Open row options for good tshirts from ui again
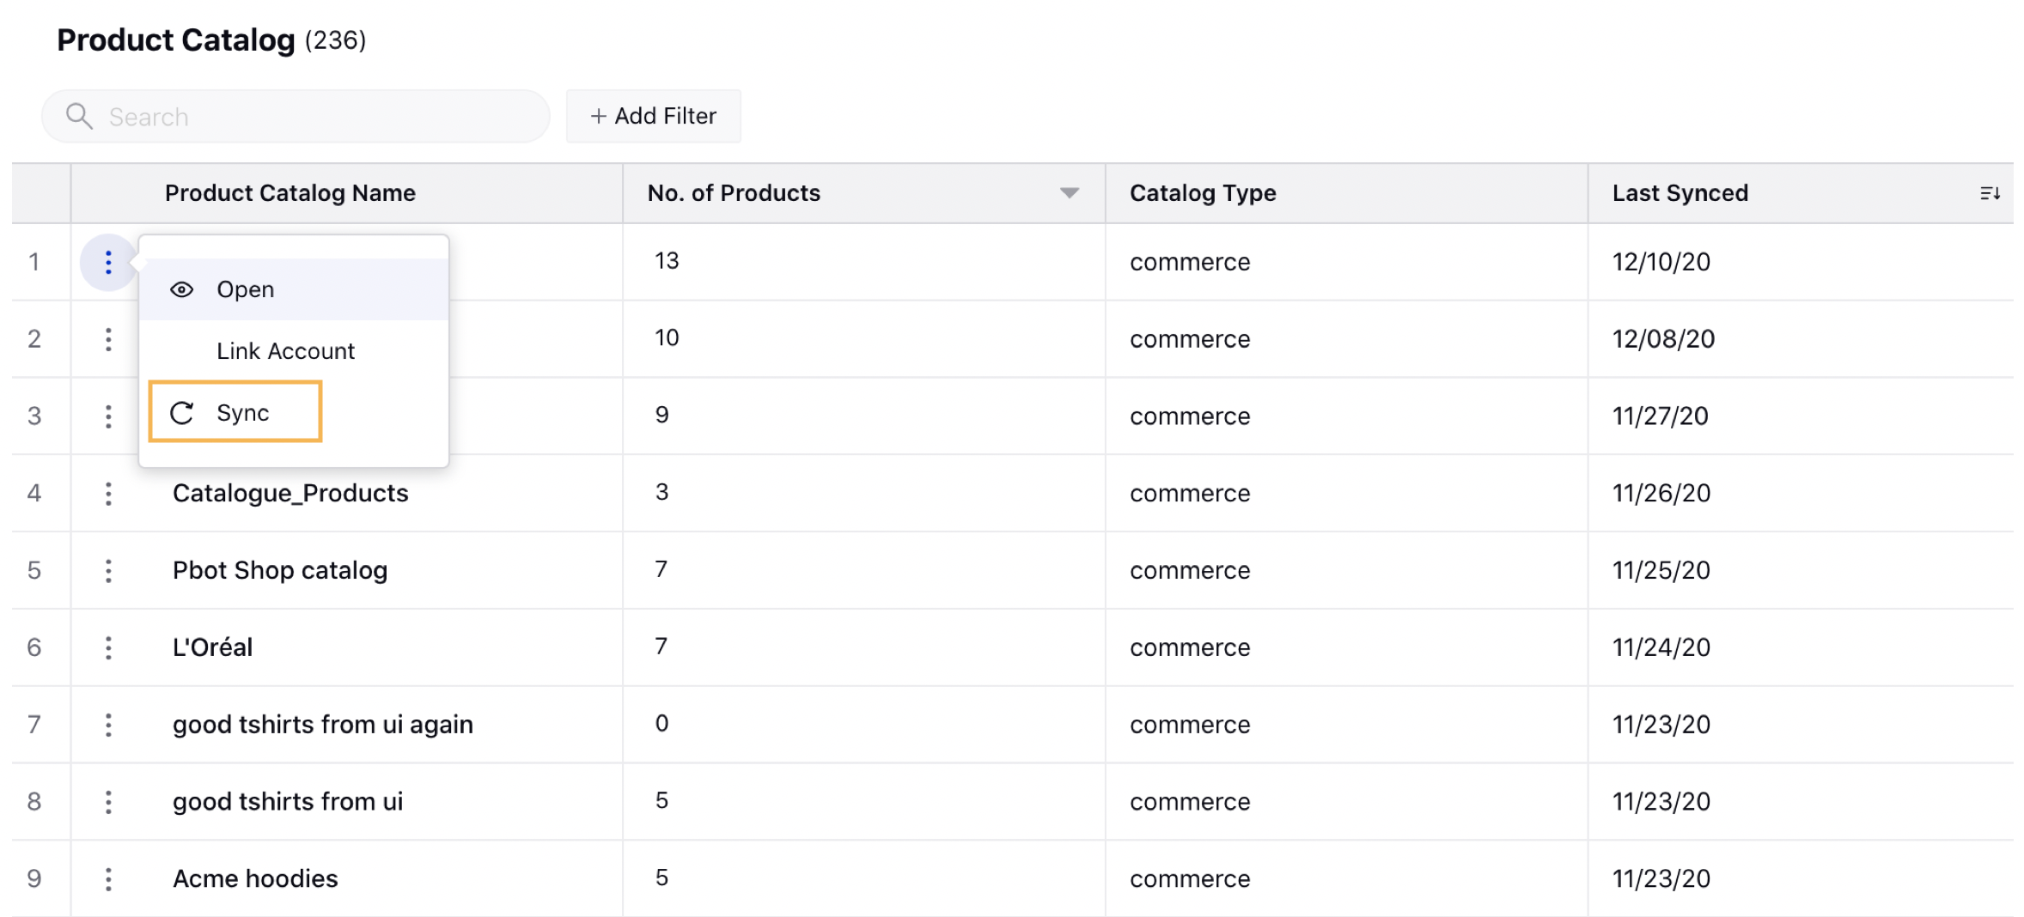The image size is (2024, 917). pyautogui.click(x=108, y=725)
